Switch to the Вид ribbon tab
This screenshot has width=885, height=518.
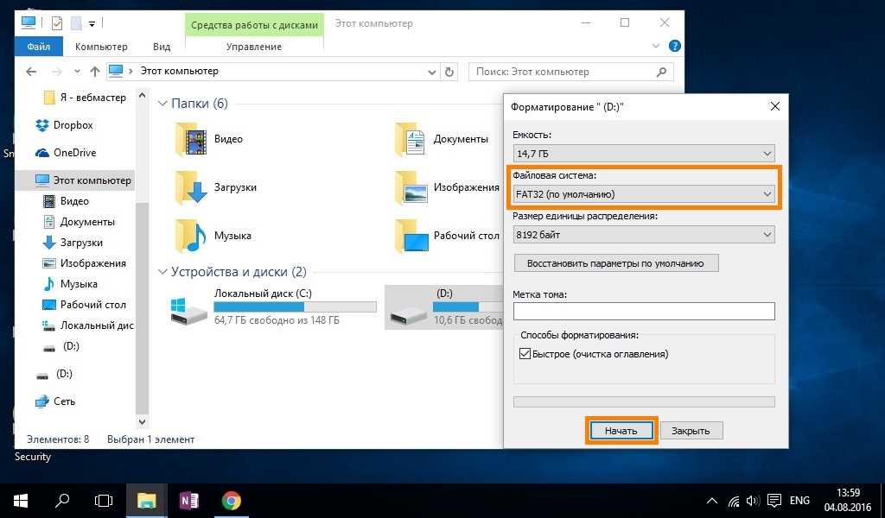[162, 47]
